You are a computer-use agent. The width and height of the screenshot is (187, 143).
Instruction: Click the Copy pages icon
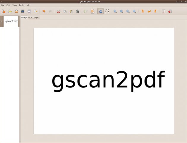65,11
